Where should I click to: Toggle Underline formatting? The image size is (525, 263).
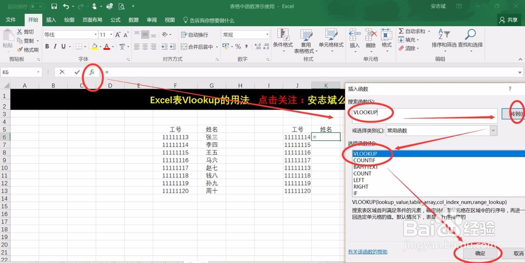click(64, 47)
